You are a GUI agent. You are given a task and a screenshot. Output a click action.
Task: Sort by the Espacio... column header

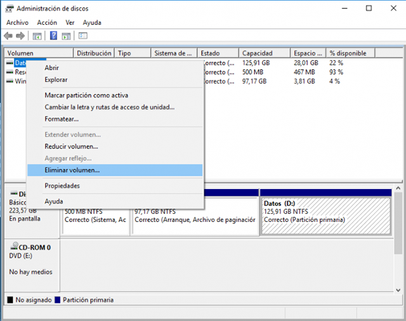(x=308, y=53)
